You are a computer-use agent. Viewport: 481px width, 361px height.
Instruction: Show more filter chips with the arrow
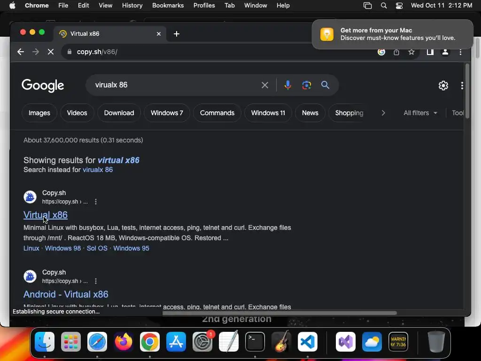(383, 113)
